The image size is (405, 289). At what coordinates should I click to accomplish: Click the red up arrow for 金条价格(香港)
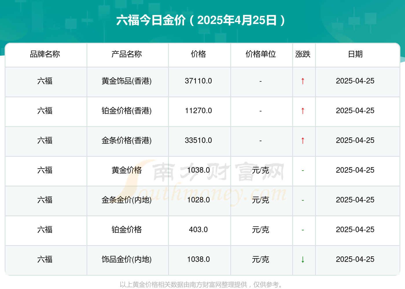[303, 140]
